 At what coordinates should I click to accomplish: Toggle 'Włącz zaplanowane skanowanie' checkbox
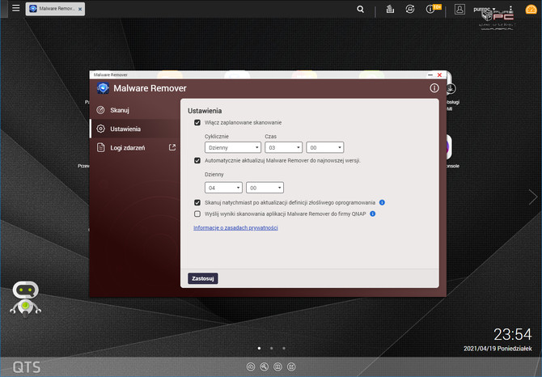tap(197, 123)
